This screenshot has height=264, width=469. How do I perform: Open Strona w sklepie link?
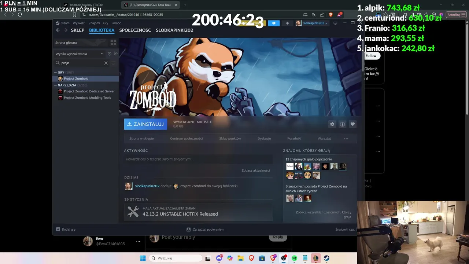tap(141, 139)
